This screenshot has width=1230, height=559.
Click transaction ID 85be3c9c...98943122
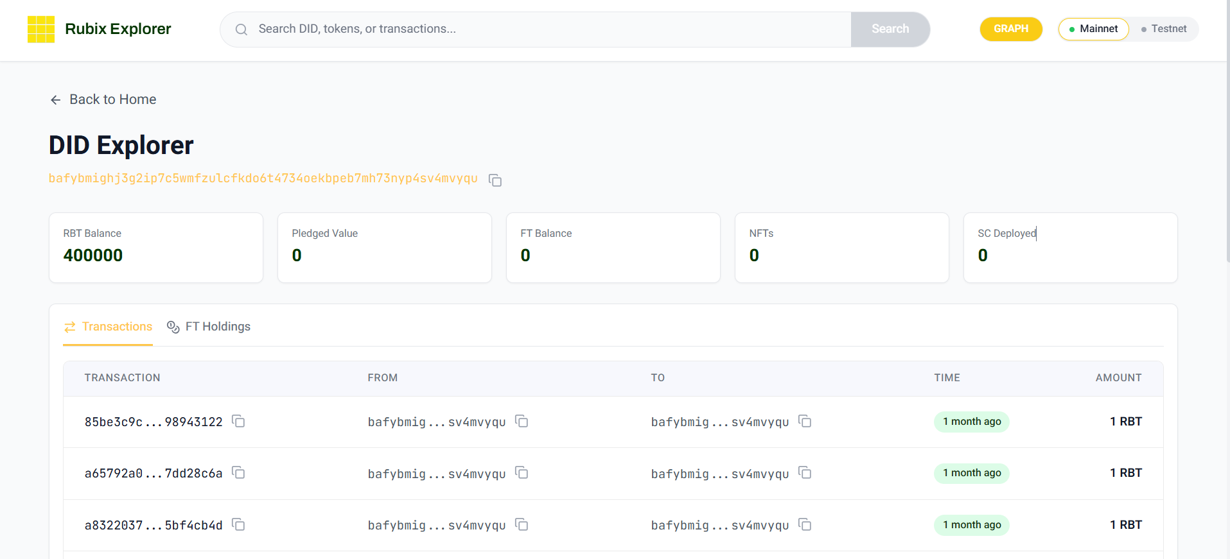[154, 422]
